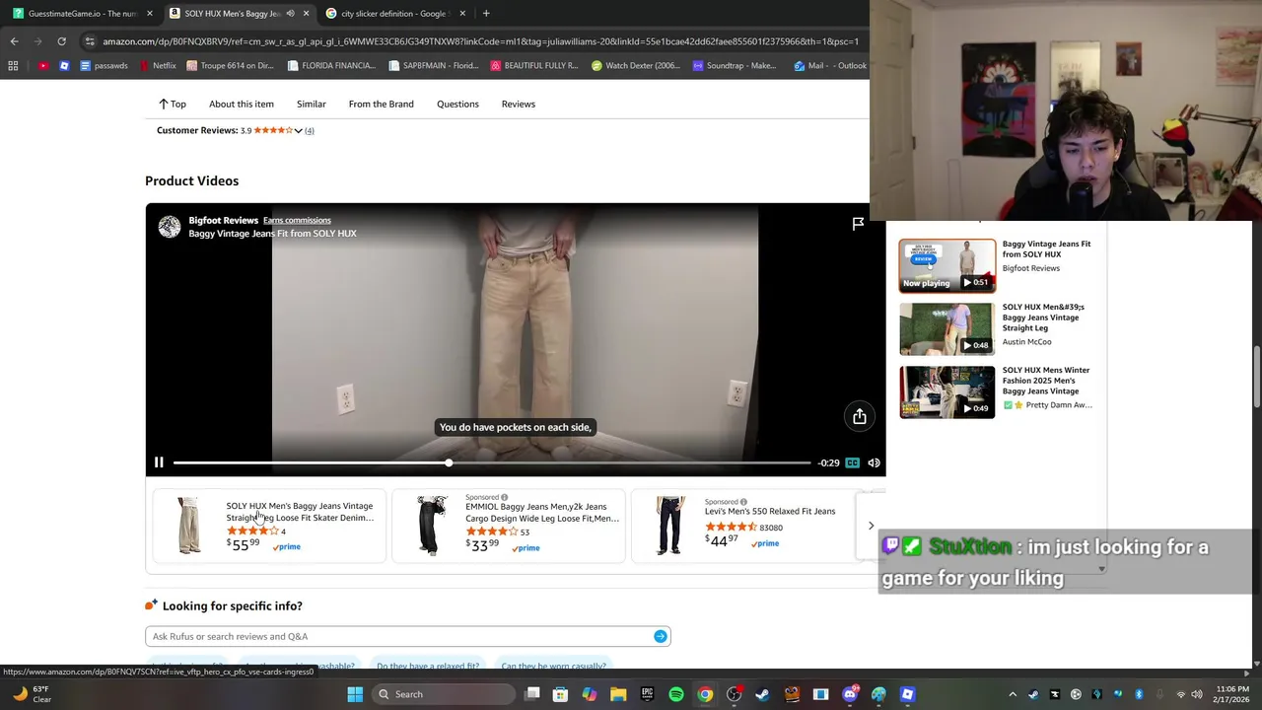Screen dimensions: 1262x710
Task: Open Chrome apps grid in bookmarks bar
Action: coord(13,66)
